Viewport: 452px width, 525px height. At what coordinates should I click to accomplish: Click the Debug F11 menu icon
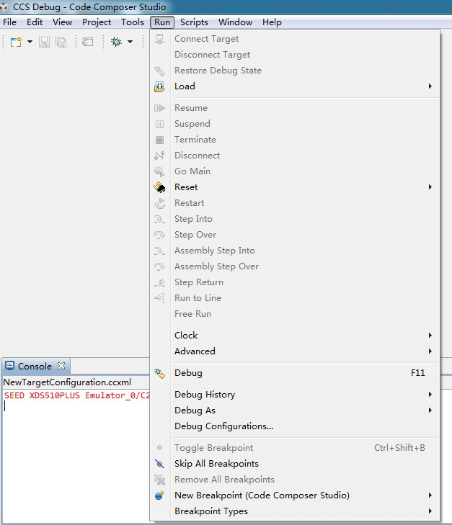tap(159, 373)
